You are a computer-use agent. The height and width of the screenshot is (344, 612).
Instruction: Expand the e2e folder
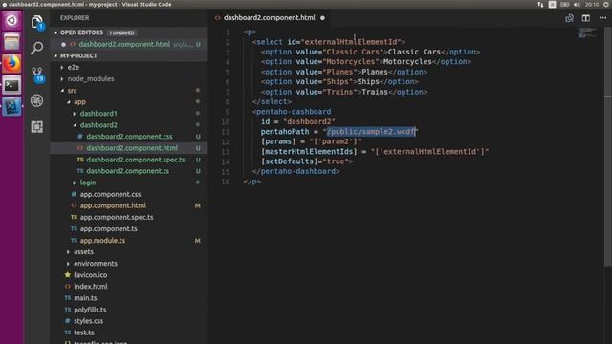74,67
